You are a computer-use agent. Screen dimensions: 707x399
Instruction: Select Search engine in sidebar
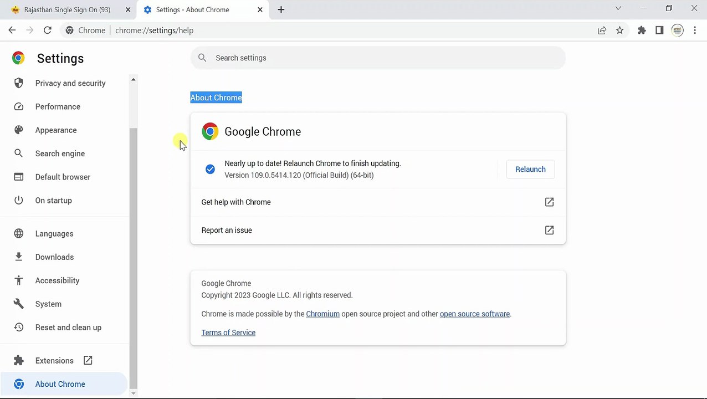pyautogui.click(x=64, y=154)
